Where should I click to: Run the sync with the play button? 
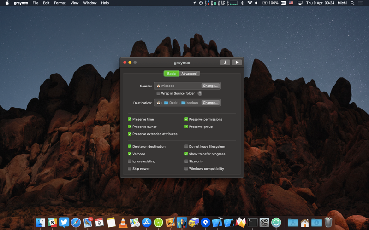(237, 63)
